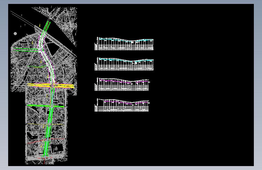Select the bottom magenta road profile chart
The image size is (262, 170).
(x=122, y=105)
